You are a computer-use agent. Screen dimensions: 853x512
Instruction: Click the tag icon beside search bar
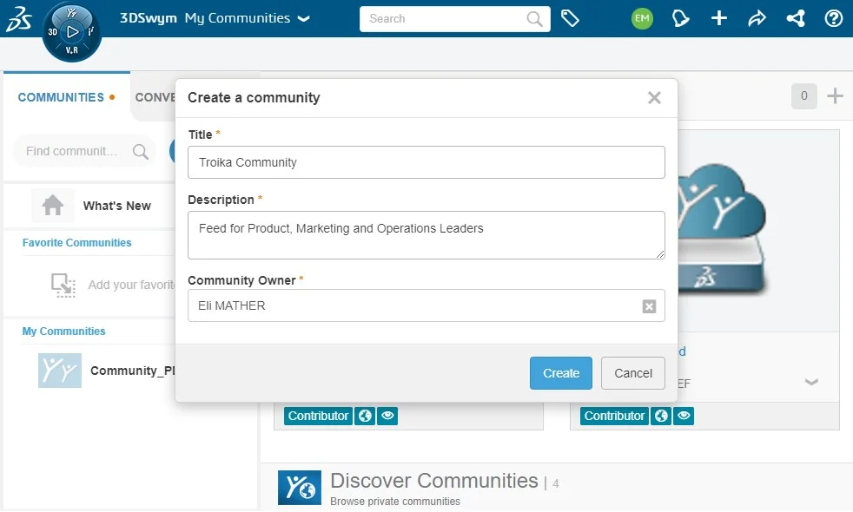pos(570,18)
